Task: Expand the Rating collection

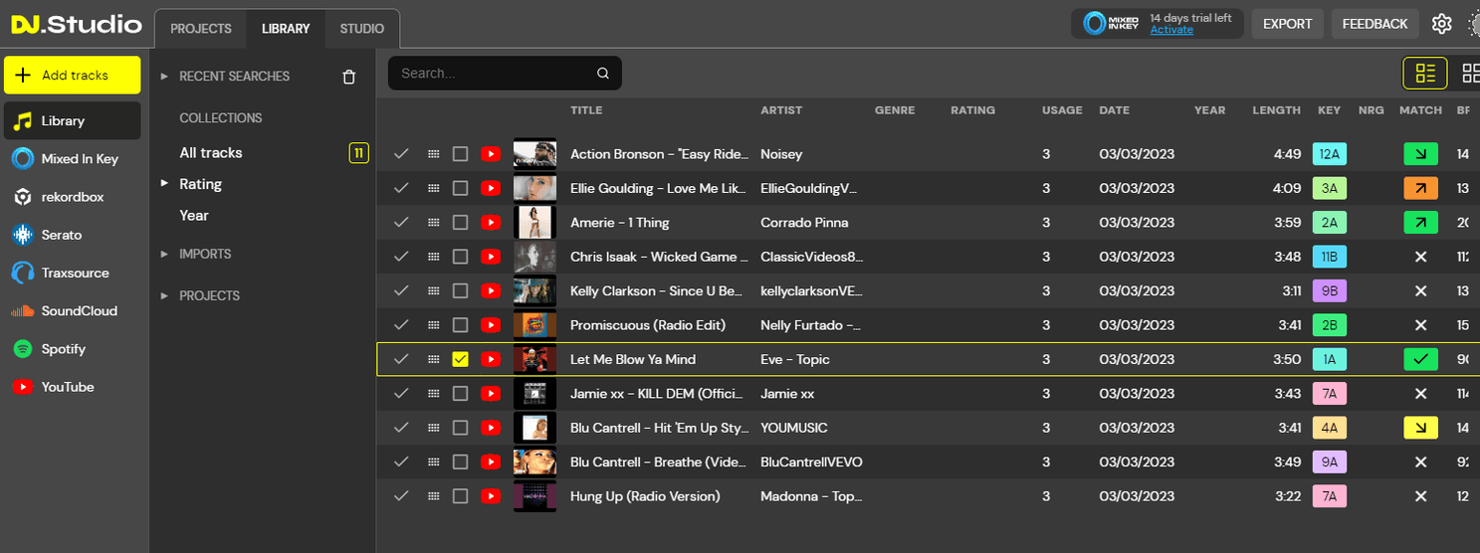Action: pyautogui.click(x=165, y=184)
